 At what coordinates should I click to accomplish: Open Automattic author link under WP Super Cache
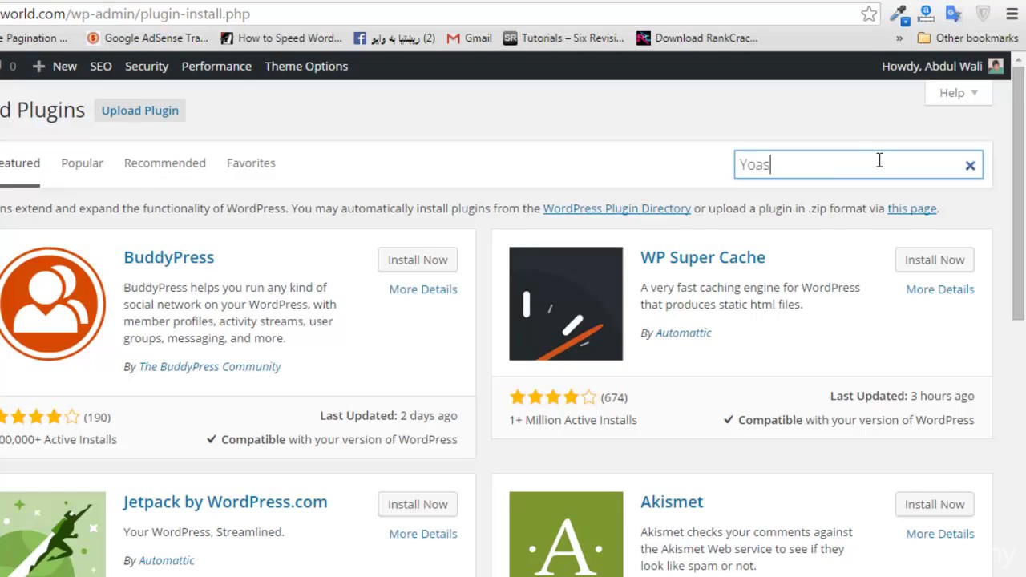684,333
